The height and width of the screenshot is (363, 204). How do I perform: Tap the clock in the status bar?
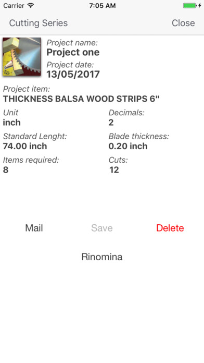point(103,6)
